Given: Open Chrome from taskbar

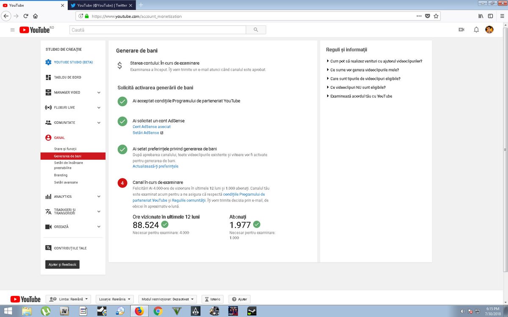Looking at the screenshot, I should (158, 311).
